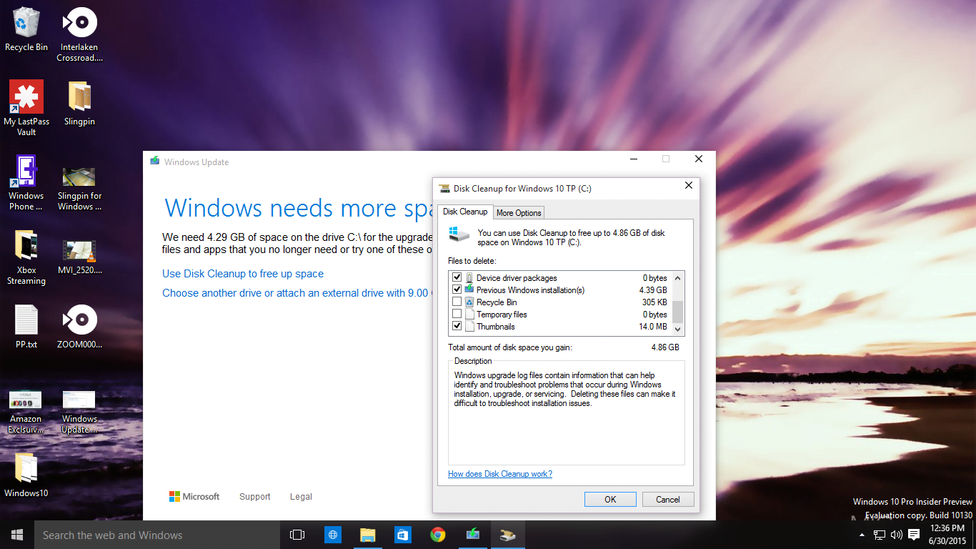Launch Google Chrome from taskbar

[x=438, y=535]
